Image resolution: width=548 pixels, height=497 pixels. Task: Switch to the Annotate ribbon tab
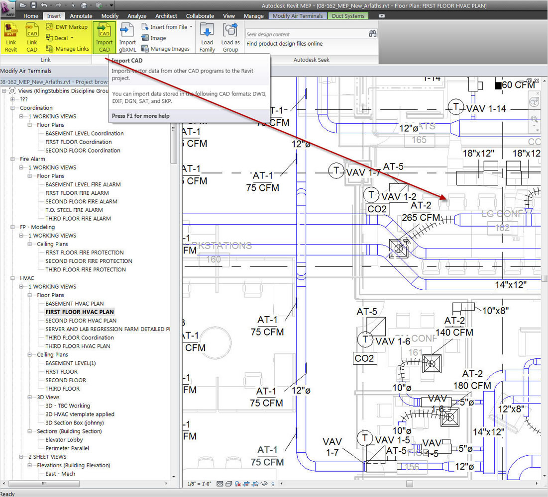click(81, 16)
